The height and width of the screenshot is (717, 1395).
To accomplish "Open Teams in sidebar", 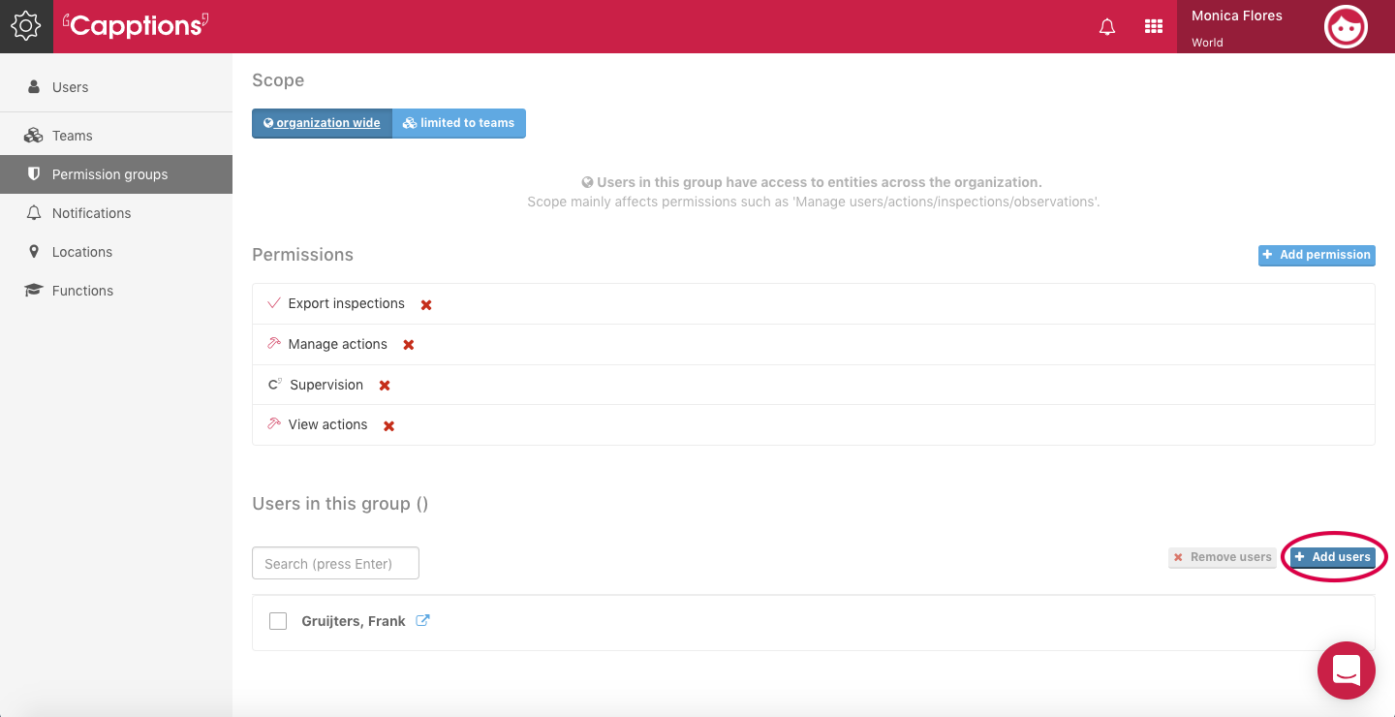I will (116, 136).
